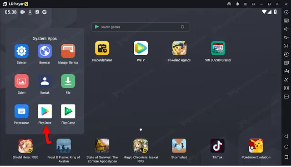The width and height of the screenshot is (291, 167).
Task: Launch the Browser app
Action: [x=45, y=51]
